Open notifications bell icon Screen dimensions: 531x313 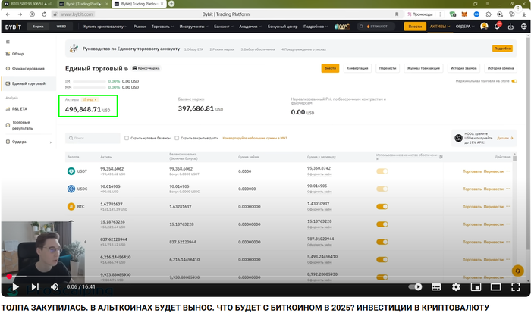497,27
